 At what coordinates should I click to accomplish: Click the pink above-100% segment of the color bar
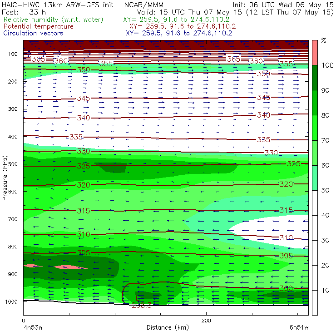[x=315, y=53]
